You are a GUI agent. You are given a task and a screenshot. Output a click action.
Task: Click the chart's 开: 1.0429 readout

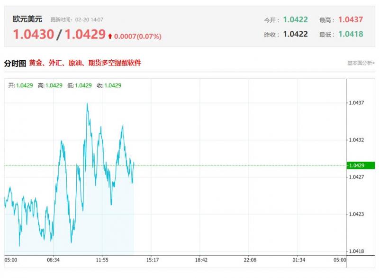point(20,85)
